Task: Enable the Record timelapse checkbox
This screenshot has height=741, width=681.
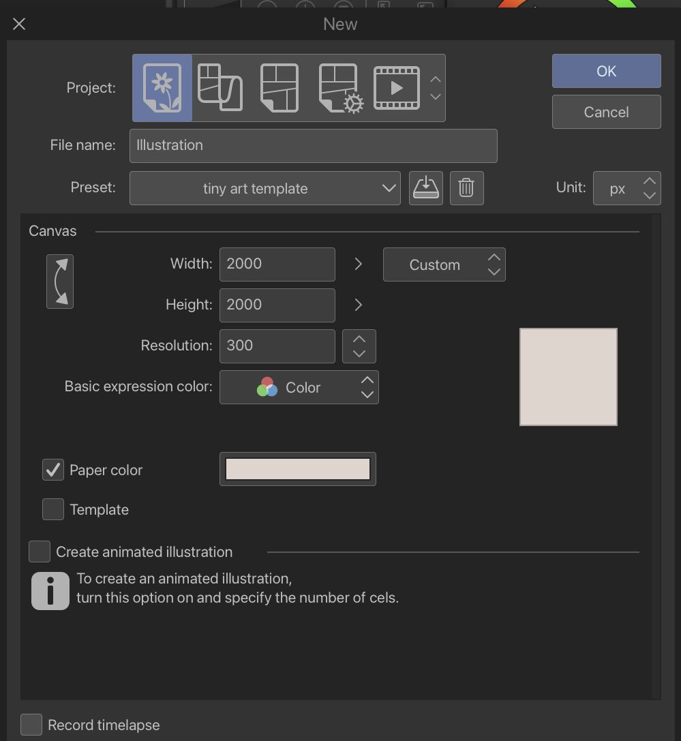Action: coord(31,725)
